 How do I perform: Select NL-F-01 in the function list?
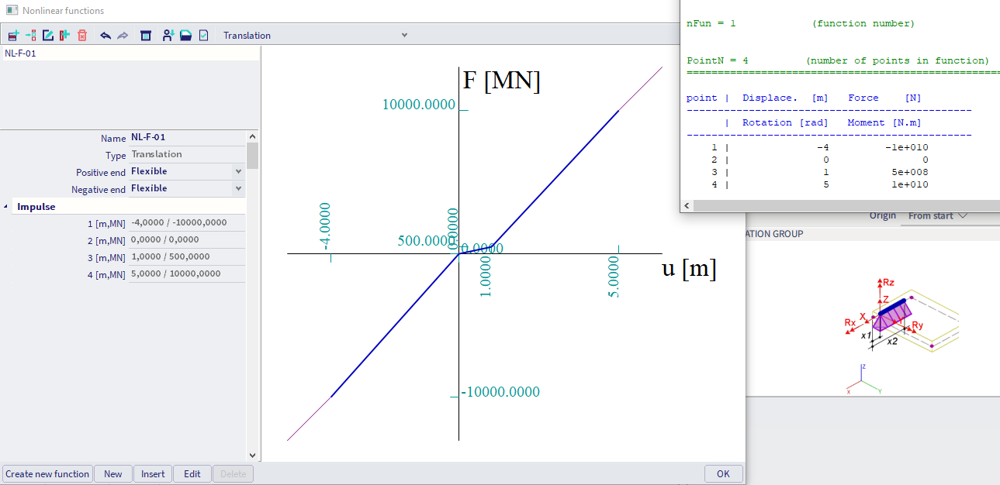[21, 53]
